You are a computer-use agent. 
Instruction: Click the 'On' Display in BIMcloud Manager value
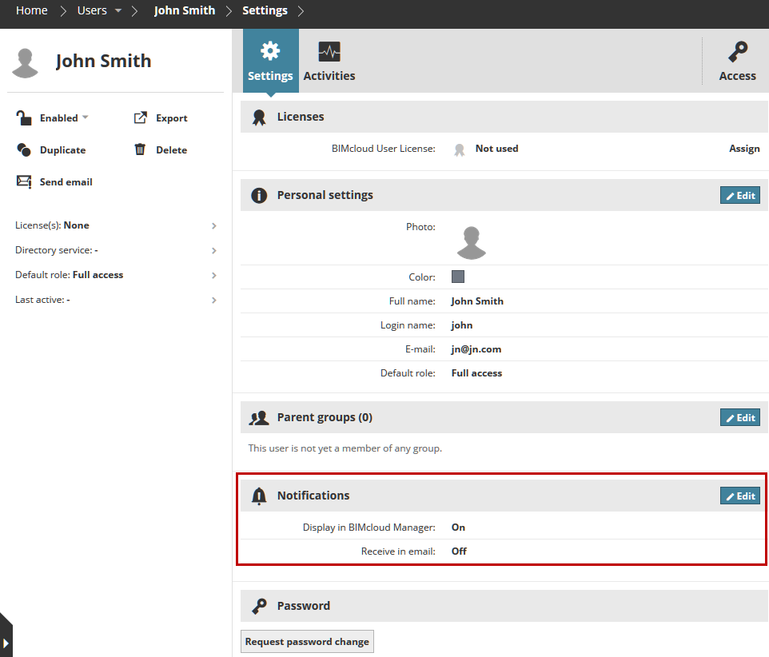(x=458, y=527)
